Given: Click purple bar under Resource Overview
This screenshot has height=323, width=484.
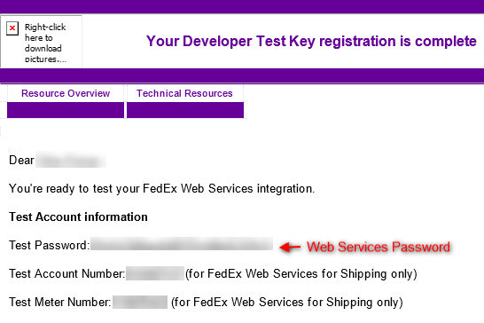Looking at the screenshot, I should (66, 110).
